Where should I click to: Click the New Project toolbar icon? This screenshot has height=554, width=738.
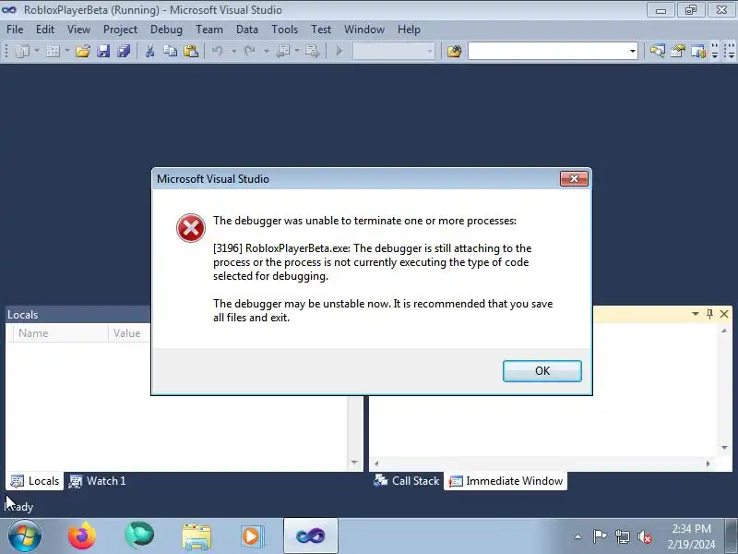[21, 51]
